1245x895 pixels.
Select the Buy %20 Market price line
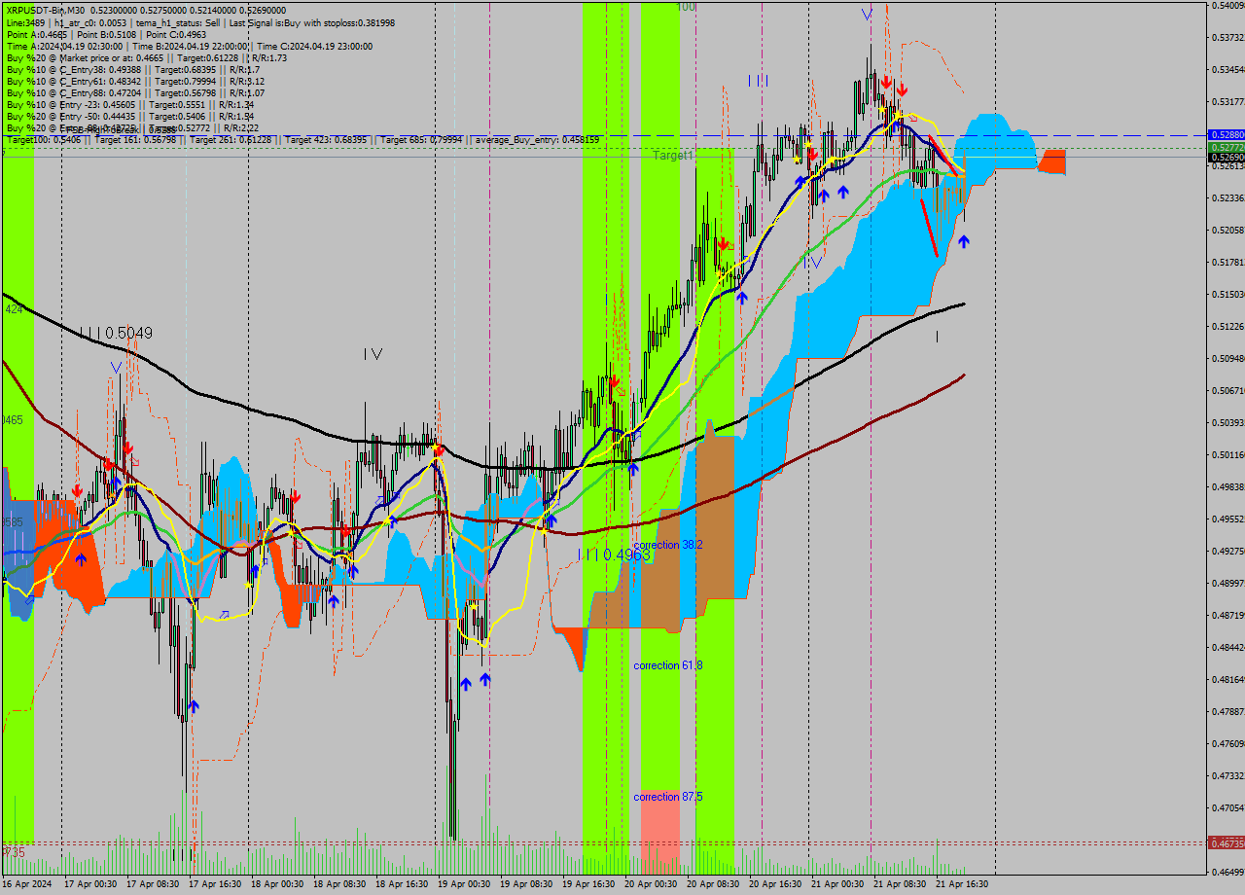click(x=146, y=57)
